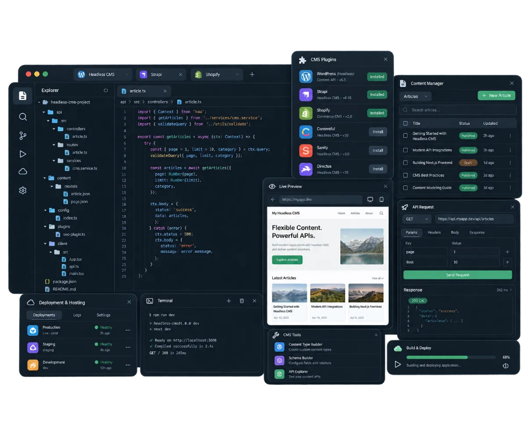
Task: Install the Contentful plugin
Action: tap(378, 132)
